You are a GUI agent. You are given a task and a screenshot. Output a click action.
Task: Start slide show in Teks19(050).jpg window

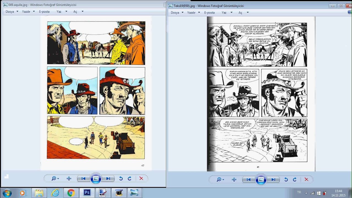click(x=261, y=180)
